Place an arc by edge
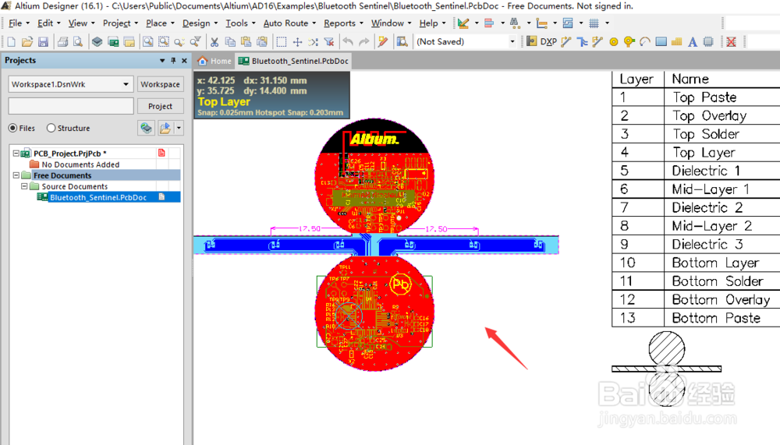This screenshot has height=445, width=780. pos(645,42)
